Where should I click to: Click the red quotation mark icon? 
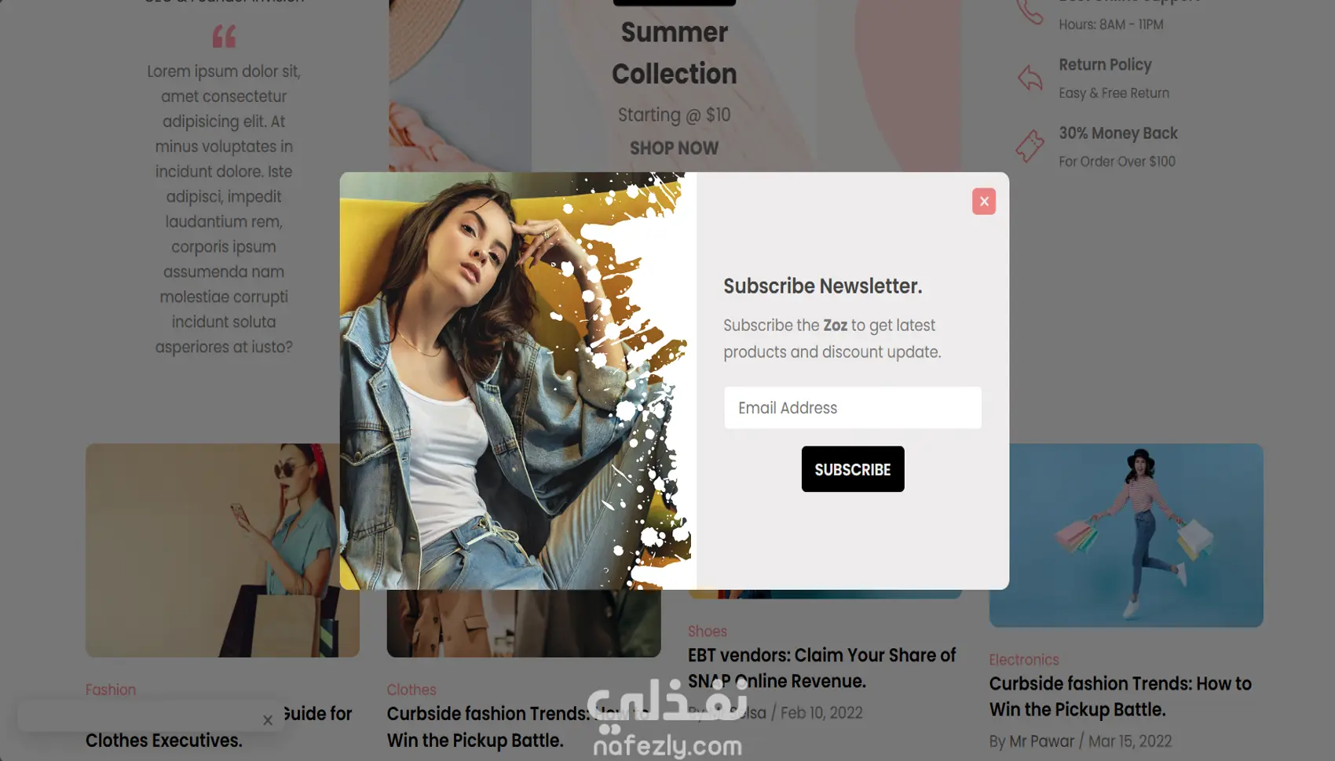click(224, 36)
